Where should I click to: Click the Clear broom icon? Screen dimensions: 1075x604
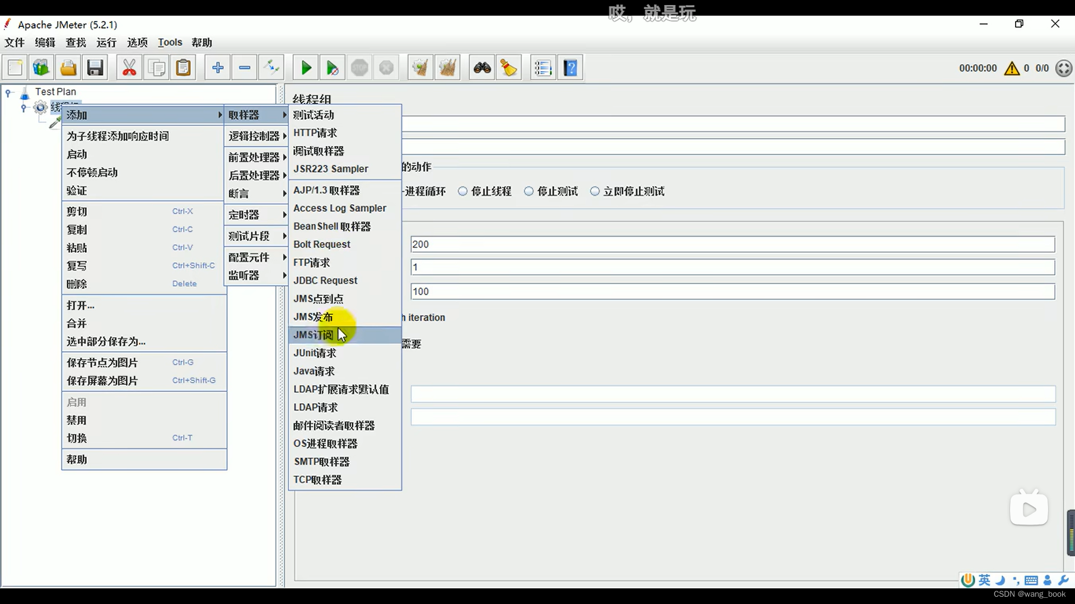420,68
